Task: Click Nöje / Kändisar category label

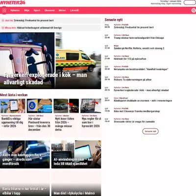Action: [x=121, y=98]
